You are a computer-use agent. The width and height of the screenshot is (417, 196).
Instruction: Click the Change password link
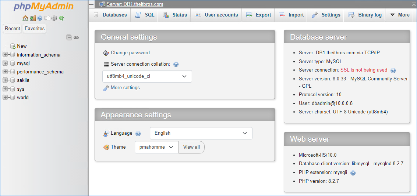click(130, 53)
